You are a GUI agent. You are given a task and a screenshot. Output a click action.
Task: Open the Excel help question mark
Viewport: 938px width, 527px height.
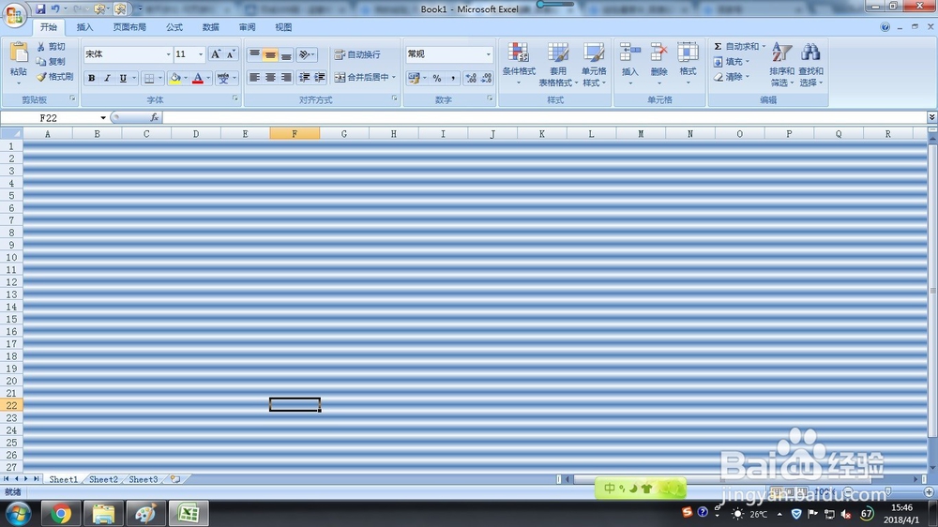tap(885, 27)
